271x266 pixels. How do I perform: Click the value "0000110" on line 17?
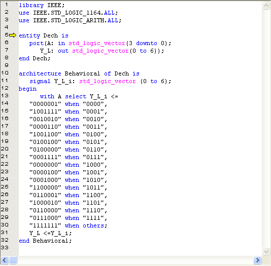pos(45,127)
